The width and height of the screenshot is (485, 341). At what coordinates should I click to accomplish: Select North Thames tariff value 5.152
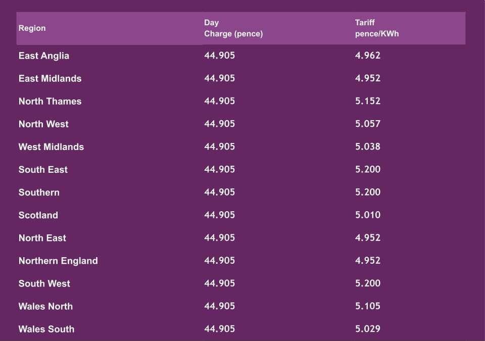pyautogui.click(x=368, y=101)
